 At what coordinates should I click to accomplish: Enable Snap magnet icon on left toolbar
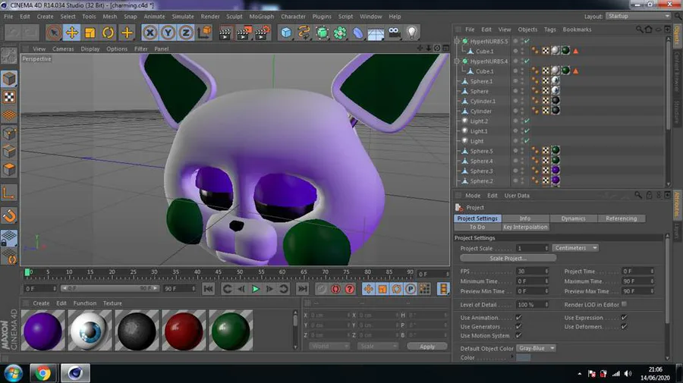[x=9, y=216]
